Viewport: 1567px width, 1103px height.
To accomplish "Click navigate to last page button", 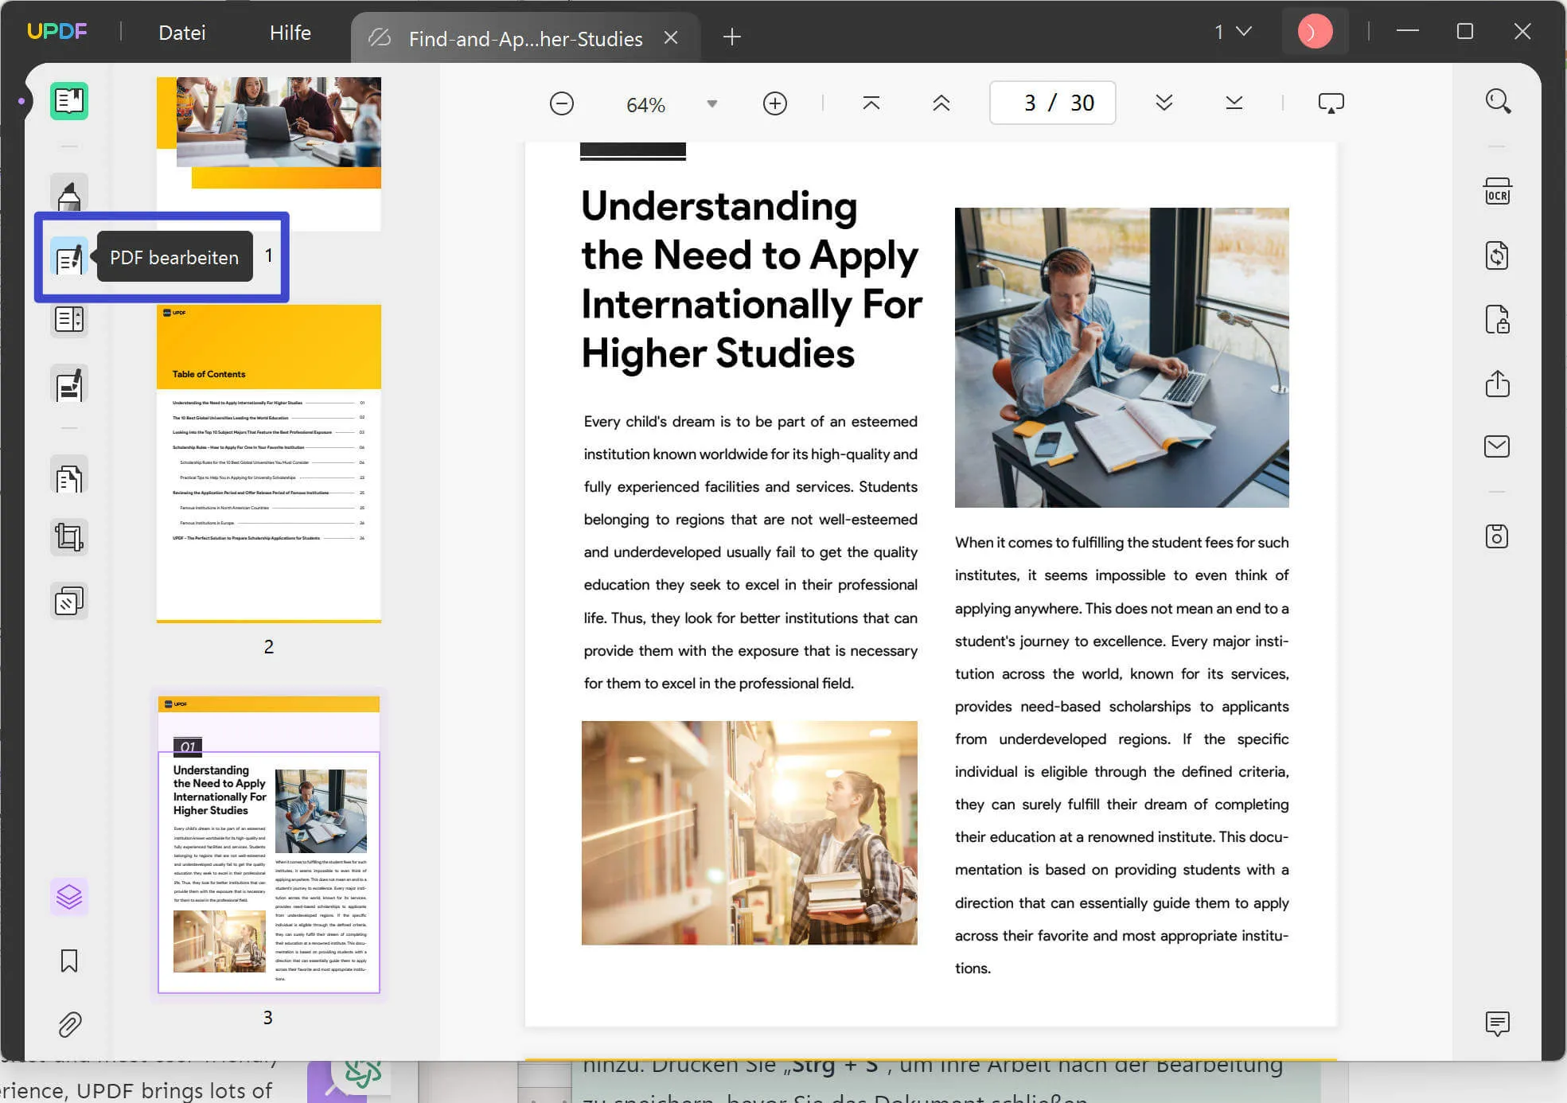I will [1234, 103].
